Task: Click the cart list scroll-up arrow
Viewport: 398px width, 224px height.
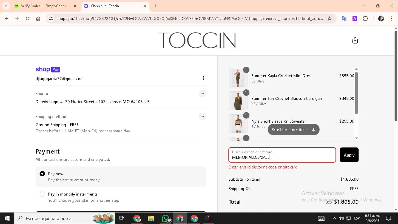Action: click(356, 69)
